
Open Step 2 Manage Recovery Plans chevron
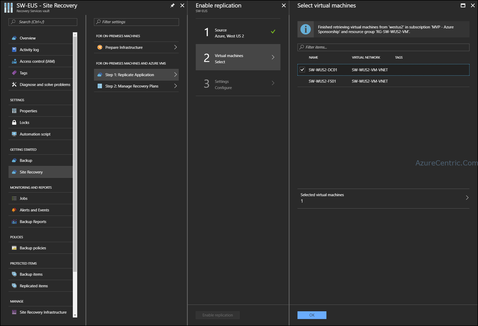pos(175,86)
